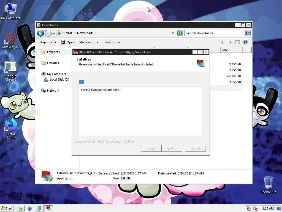
Task: Click installer title bar icon
Action: pos(75,52)
